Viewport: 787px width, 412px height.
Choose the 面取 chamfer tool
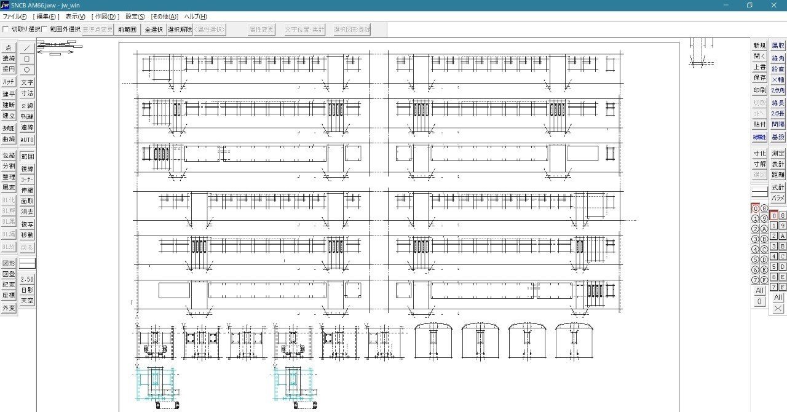pyautogui.click(x=27, y=201)
